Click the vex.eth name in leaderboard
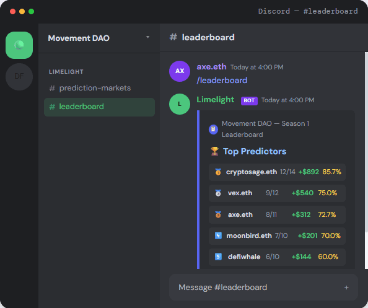The height and width of the screenshot is (308, 368). point(240,193)
